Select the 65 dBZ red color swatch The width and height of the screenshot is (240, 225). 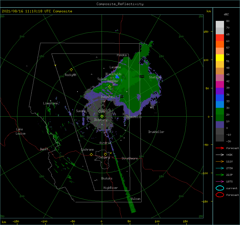pyautogui.click(x=220, y=37)
